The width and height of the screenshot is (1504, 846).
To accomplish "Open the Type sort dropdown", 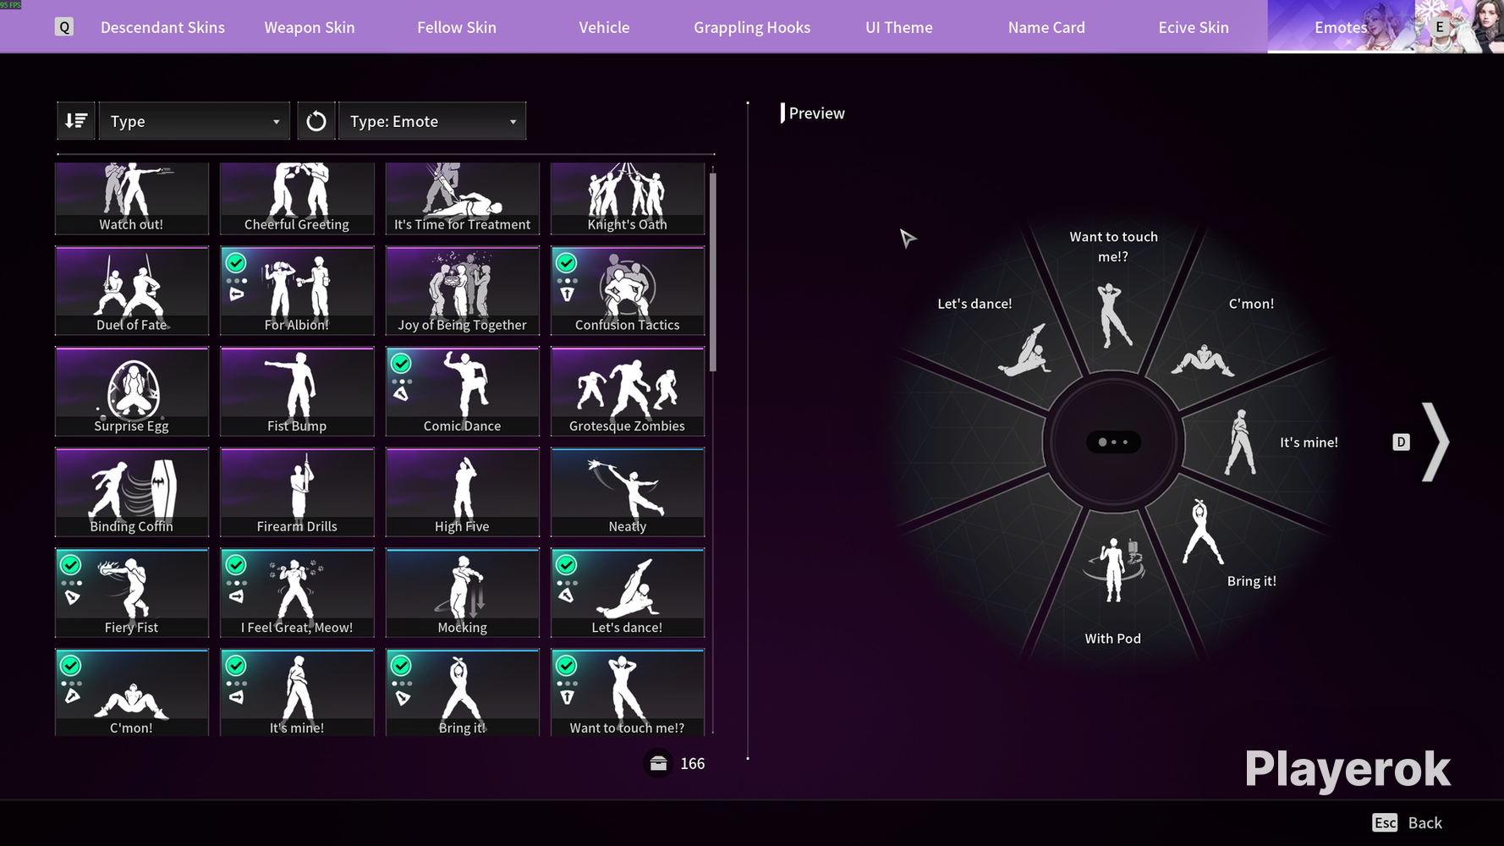I will coord(195,121).
